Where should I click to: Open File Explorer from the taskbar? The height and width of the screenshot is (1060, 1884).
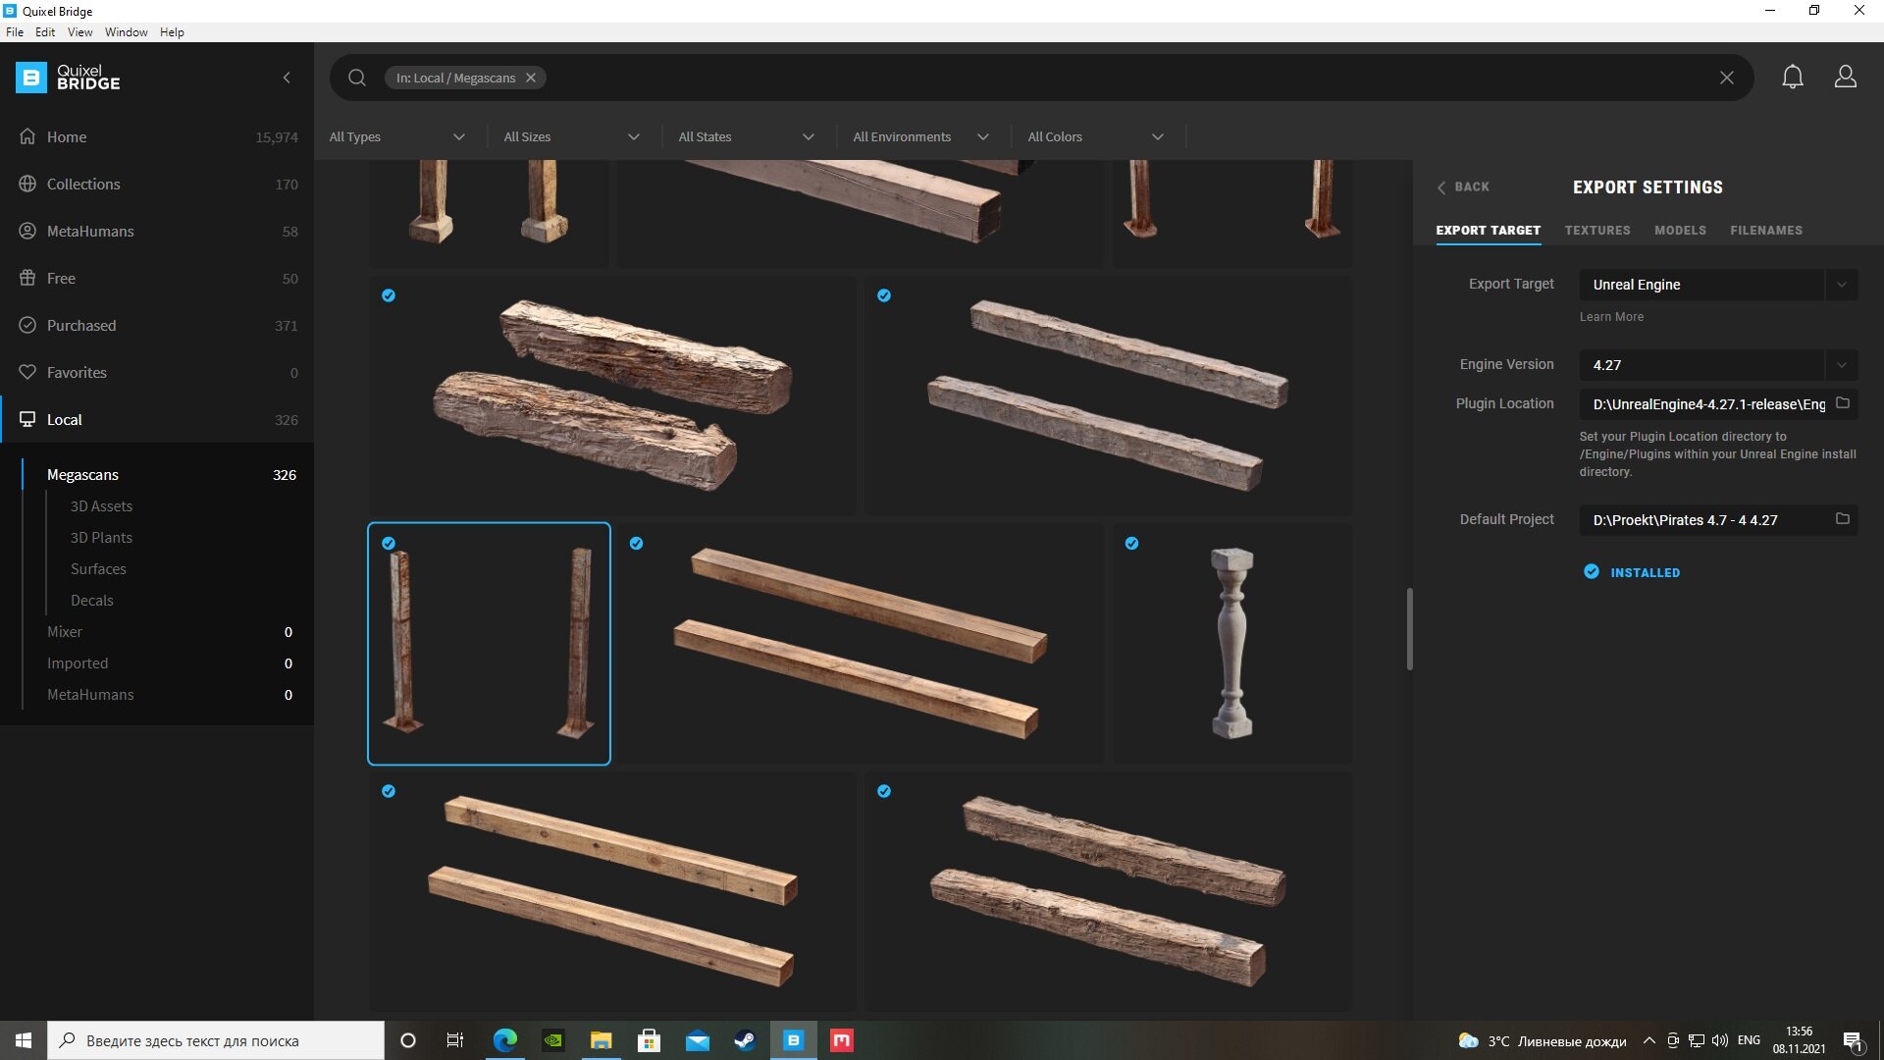click(601, 1040)
